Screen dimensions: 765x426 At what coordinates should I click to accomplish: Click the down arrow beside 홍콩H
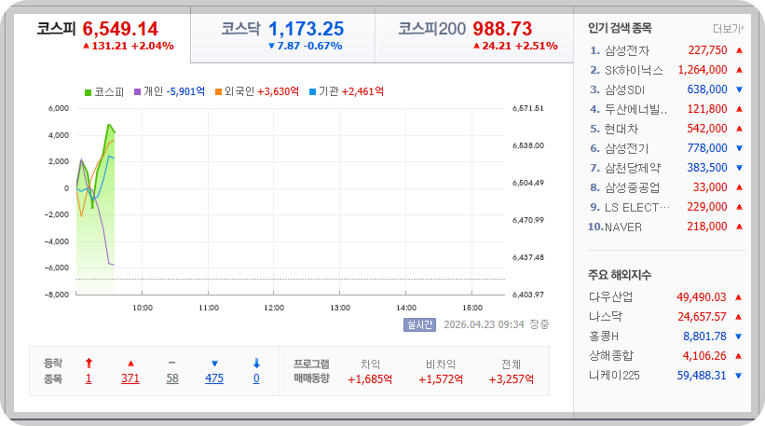tap(739, 337)
